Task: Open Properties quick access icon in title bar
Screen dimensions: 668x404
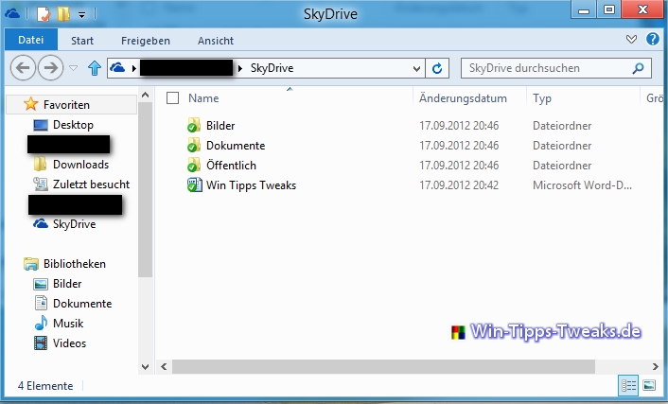Action: [x=43, y=14]
